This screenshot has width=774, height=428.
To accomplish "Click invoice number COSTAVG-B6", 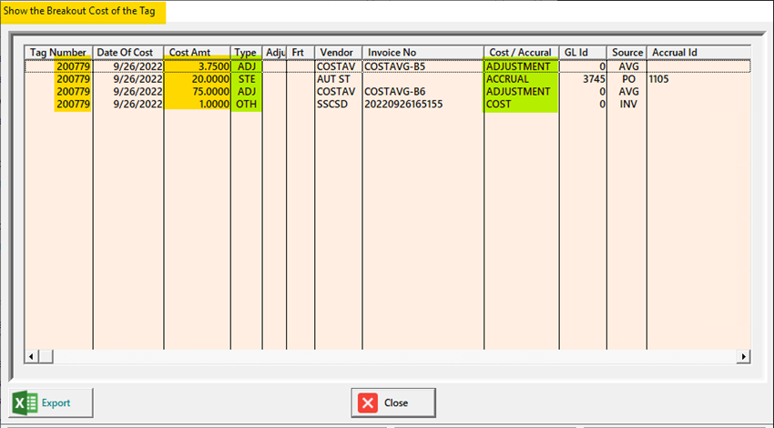I will click(394, 92).
